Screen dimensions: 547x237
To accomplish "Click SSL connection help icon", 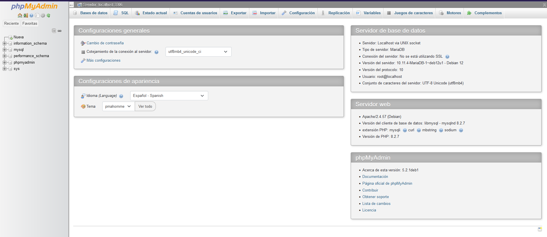I will click(x=447, y=57).
